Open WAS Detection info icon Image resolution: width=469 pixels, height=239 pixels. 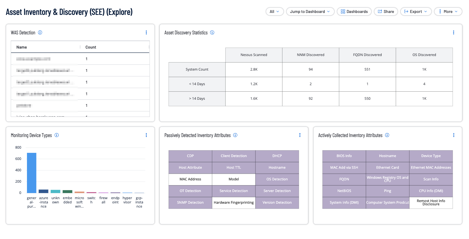point(40,32)
